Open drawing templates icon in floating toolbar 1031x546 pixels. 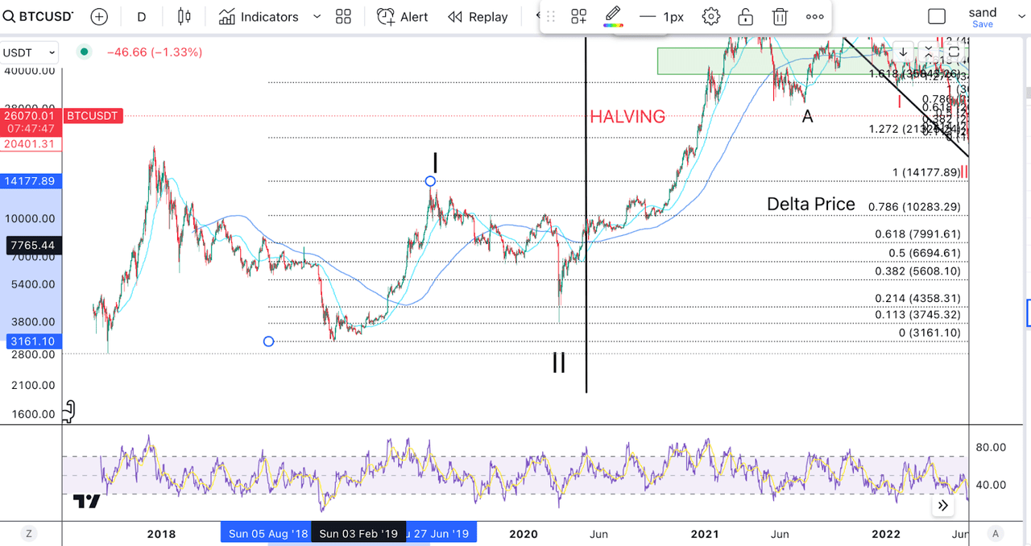pyautogui.click(x=579, y=16)
